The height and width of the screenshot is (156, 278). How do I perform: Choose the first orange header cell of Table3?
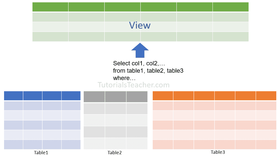[163, 96]
